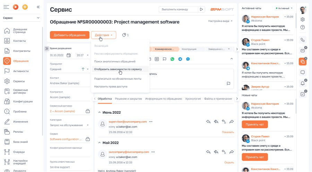Click the Выполнить команду input field
This screenshot has width=312, height=172.
click(x=178, y=9)
